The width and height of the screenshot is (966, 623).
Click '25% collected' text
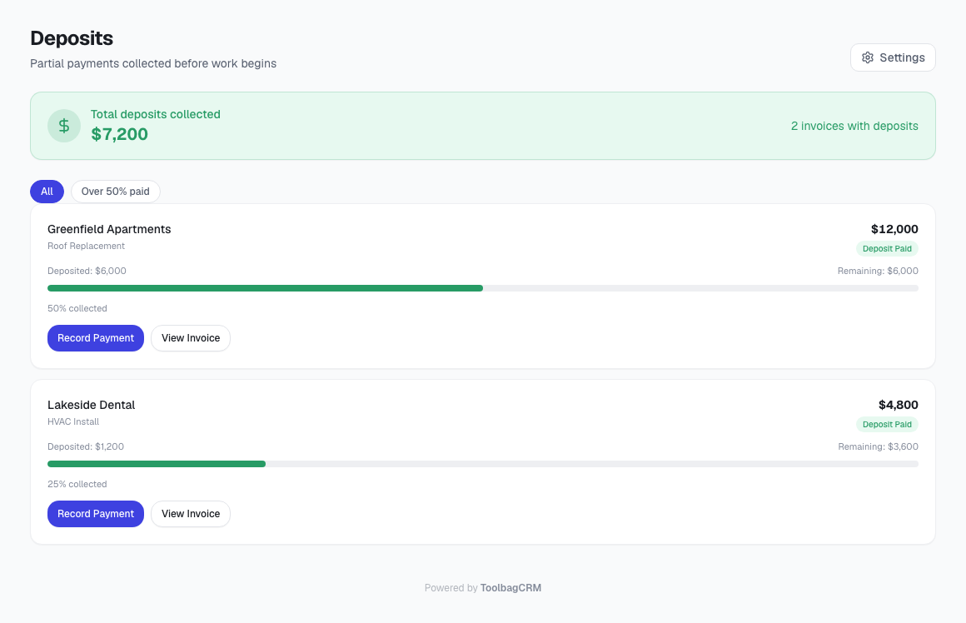tap(77, 485)
